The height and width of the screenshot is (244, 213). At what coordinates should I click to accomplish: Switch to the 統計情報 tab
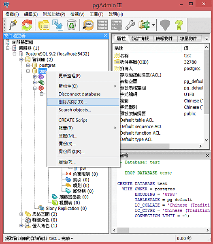pyautogui.click(x=140, y=39)
